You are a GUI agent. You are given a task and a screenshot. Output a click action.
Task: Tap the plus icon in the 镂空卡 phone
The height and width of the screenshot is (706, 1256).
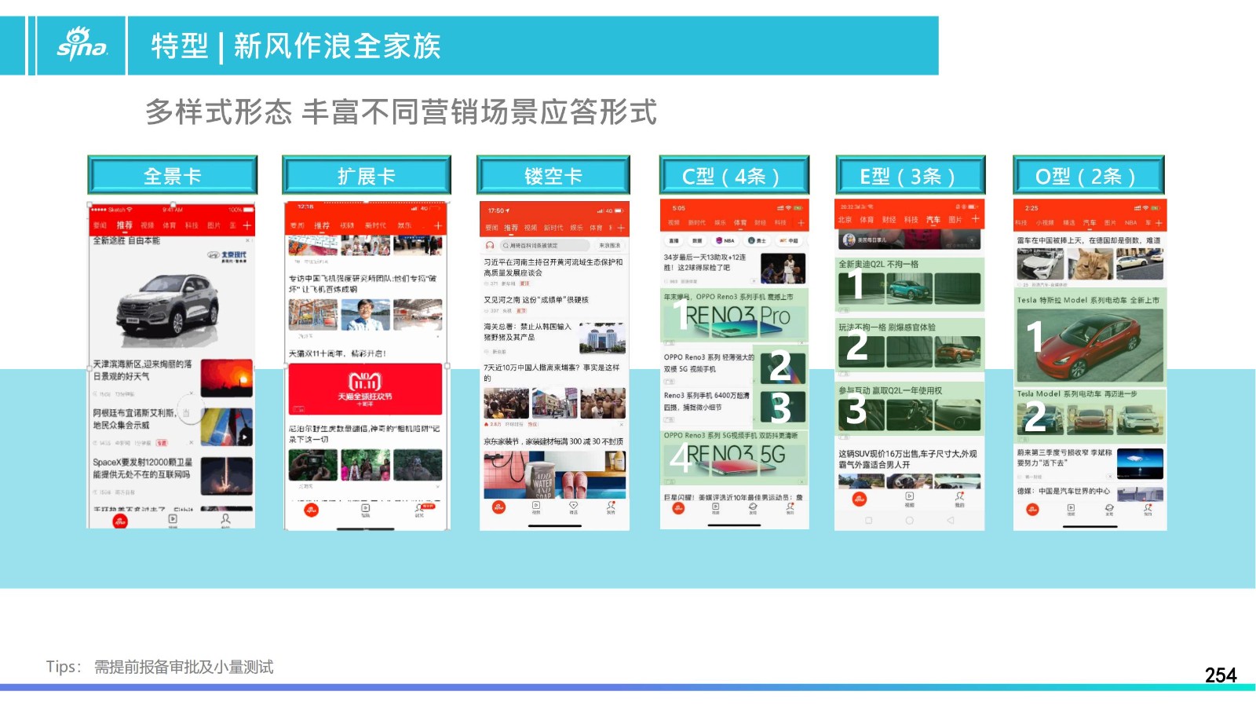[x=621, y=228]
